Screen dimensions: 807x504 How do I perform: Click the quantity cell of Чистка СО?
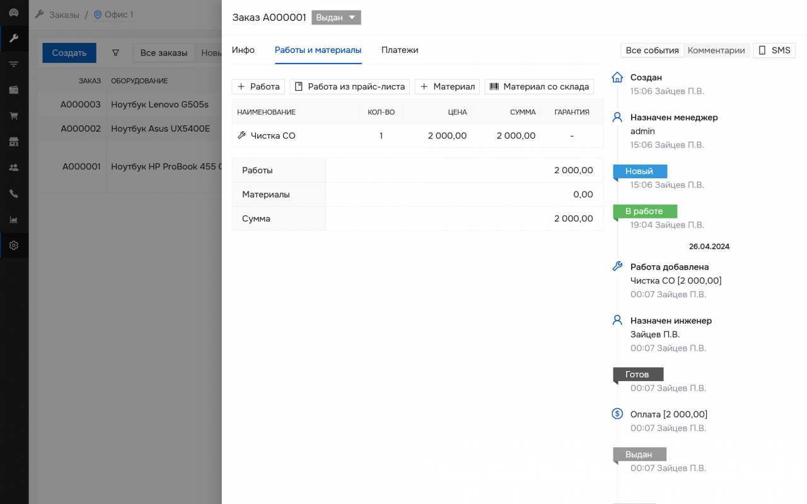tap(381, 135)
